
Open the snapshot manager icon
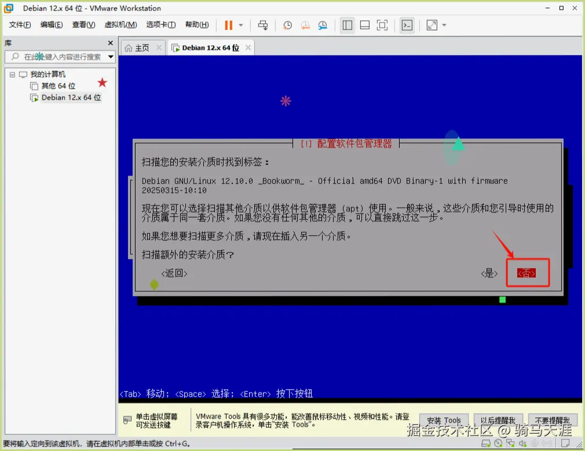coord(323,25)
